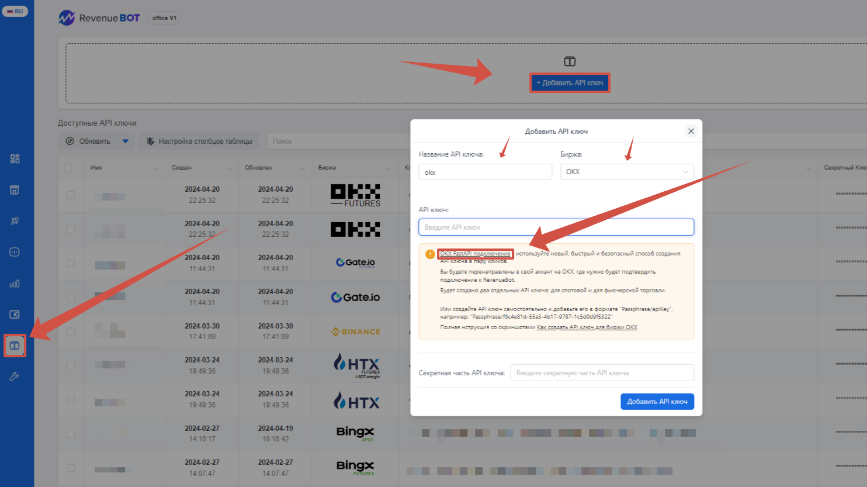Open the OKX FastAPI подключение link
Image resolution: width=867 pixels, height=487 pixels.
click(475, 254)
